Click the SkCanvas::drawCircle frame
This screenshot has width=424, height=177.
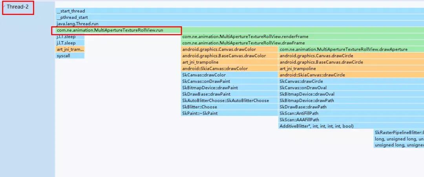coord(351,81)
